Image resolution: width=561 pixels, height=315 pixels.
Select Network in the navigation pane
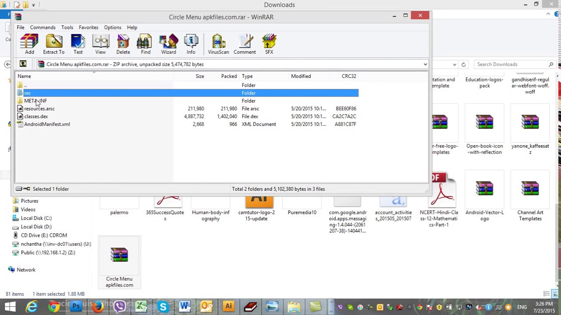[x=26, y=270]
